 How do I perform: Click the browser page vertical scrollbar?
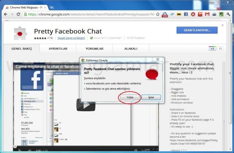pos(230,73)
